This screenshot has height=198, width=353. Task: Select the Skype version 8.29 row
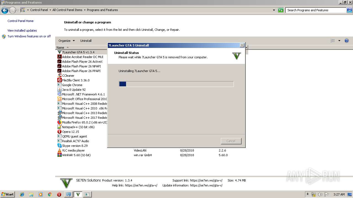point(82,146)
